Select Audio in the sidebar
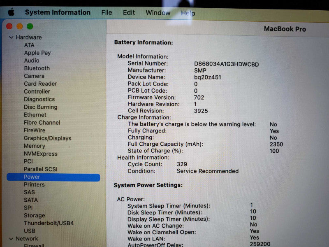This screenshot has width=329, height=247. tap(32, 61)
